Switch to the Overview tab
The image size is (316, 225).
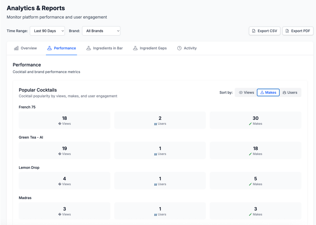point(25,48)
